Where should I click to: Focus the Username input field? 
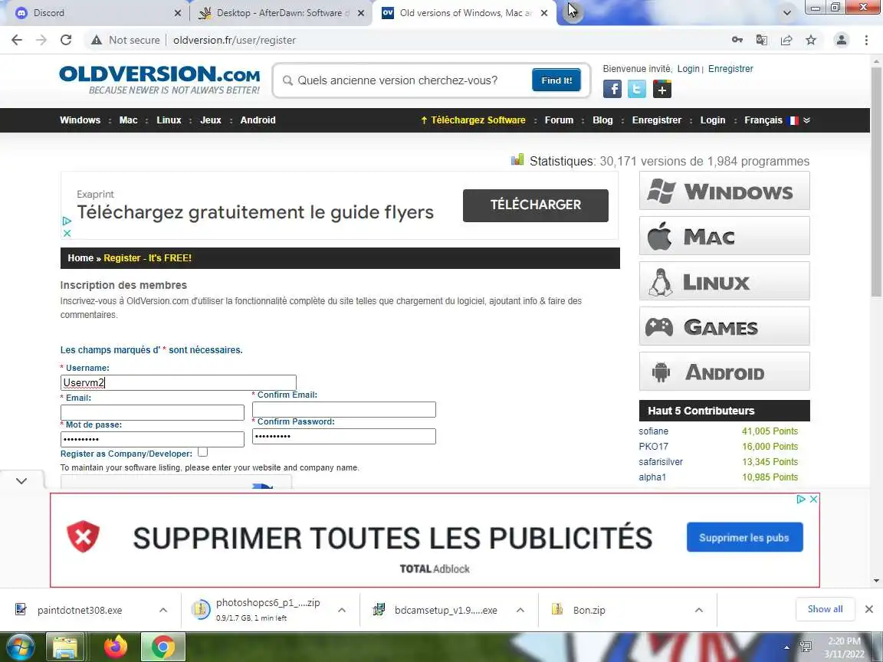tap(178, 383)
